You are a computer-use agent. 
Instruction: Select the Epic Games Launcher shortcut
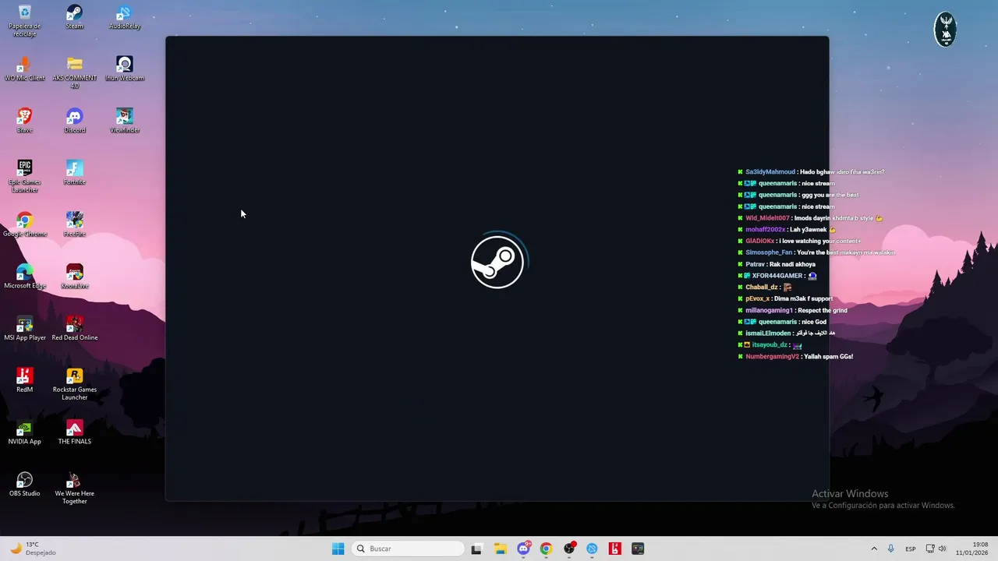coord(24,176)
